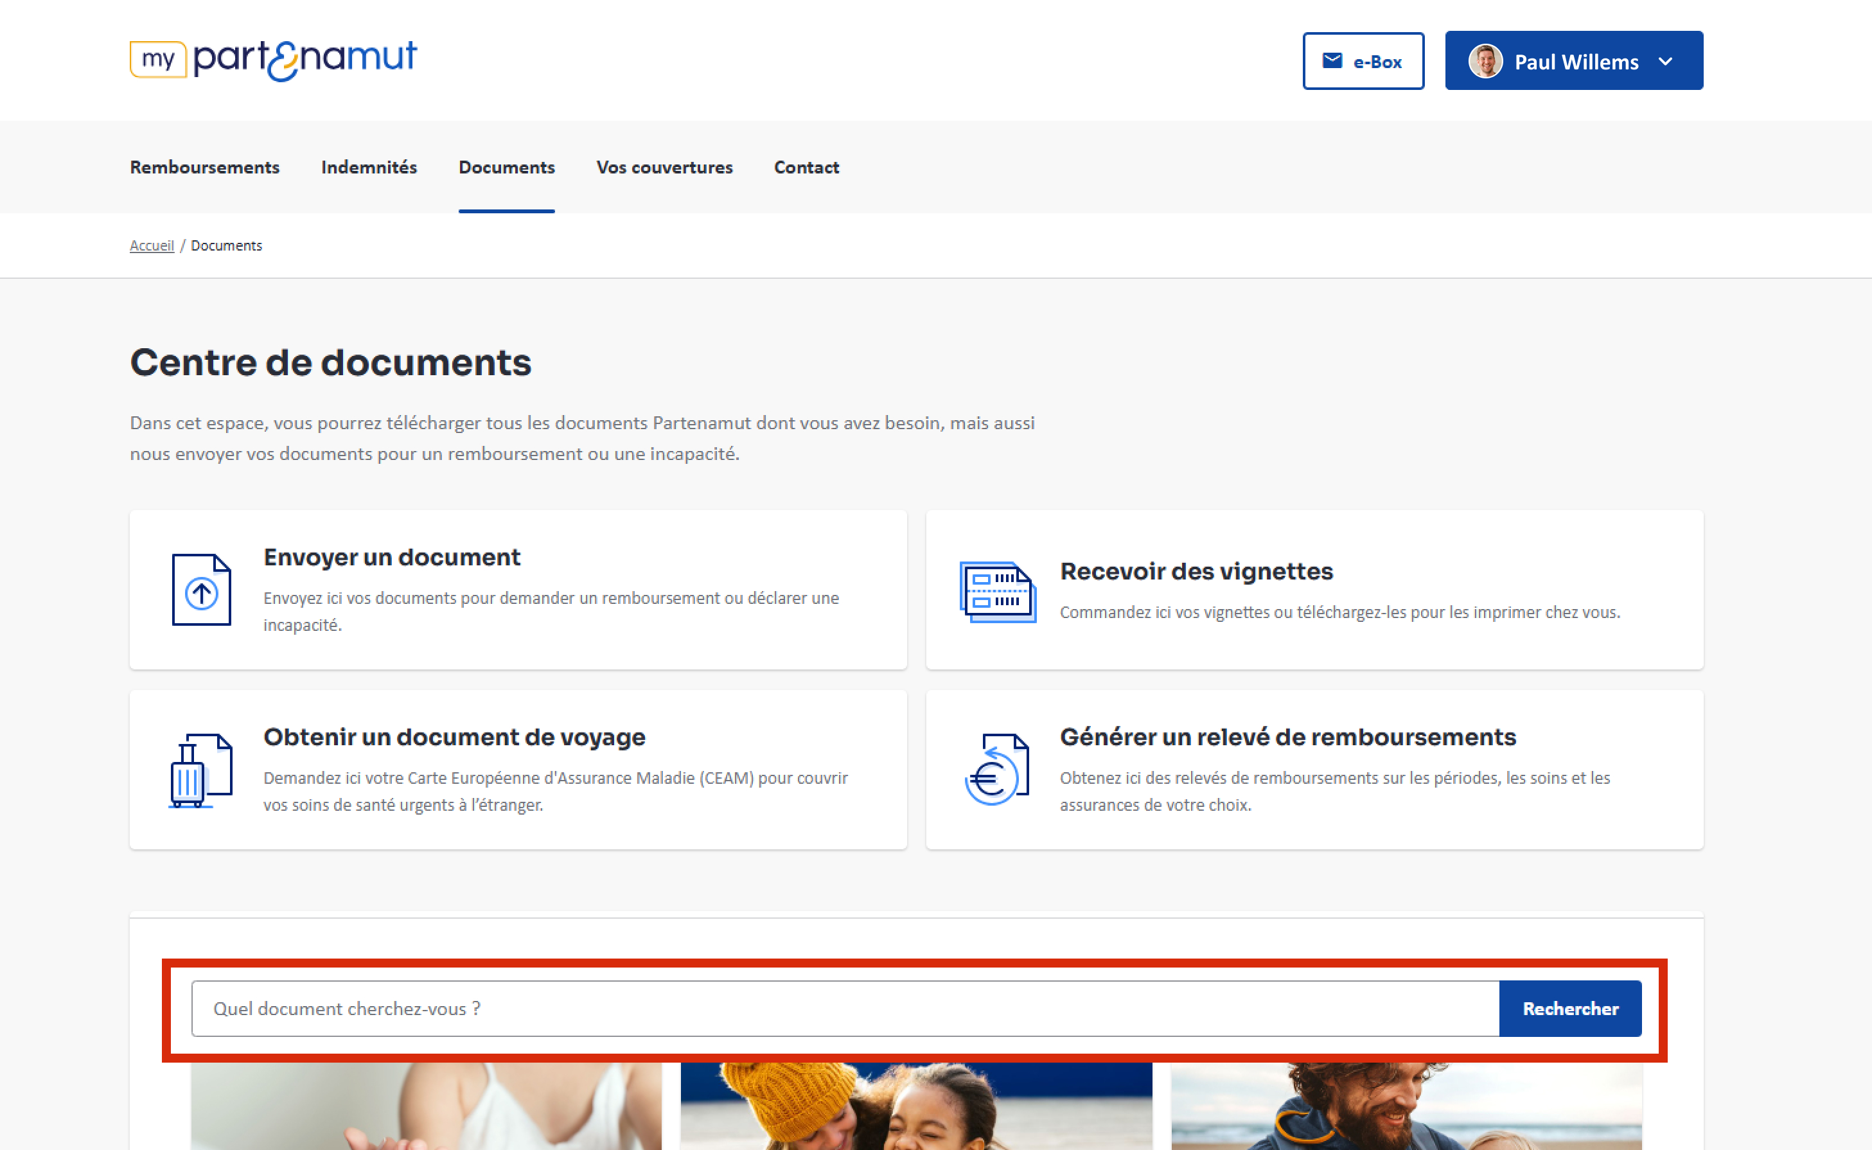Click the Commandez ici vos vignettes description
Screen dimensions: 1872x1150
[1339, 613]
